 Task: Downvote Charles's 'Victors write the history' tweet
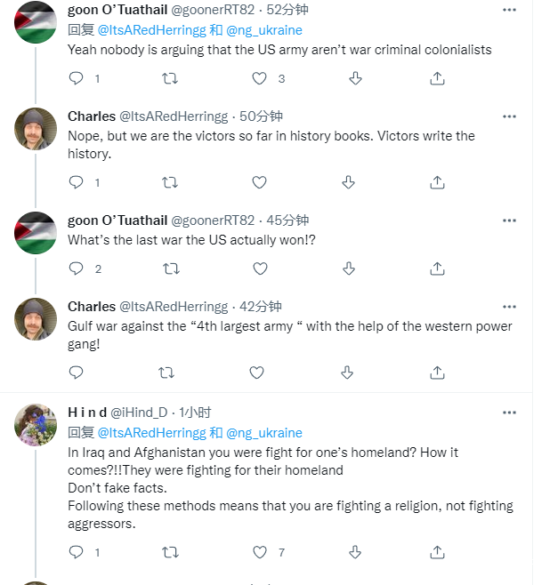349,182
